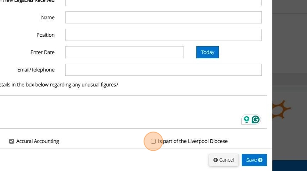This screenshot has height=171, width=307.
Task: Click into the Position input field
Action: click(x=163, y=35)
